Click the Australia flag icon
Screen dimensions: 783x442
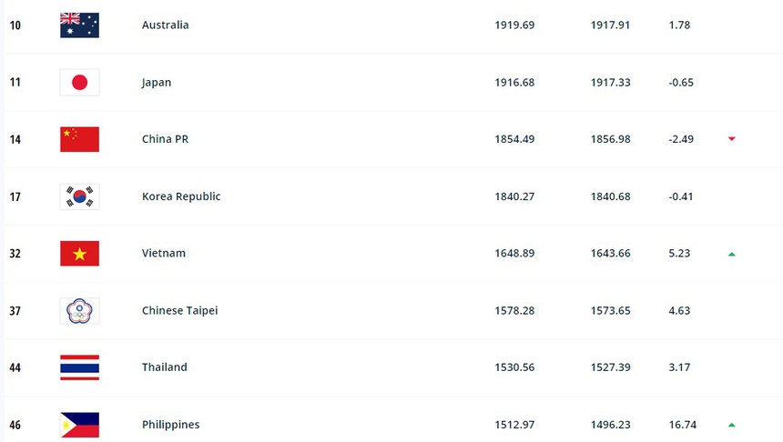point(79,25)
